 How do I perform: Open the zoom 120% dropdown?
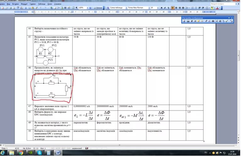pyautogui.click(x=88, y=8)
